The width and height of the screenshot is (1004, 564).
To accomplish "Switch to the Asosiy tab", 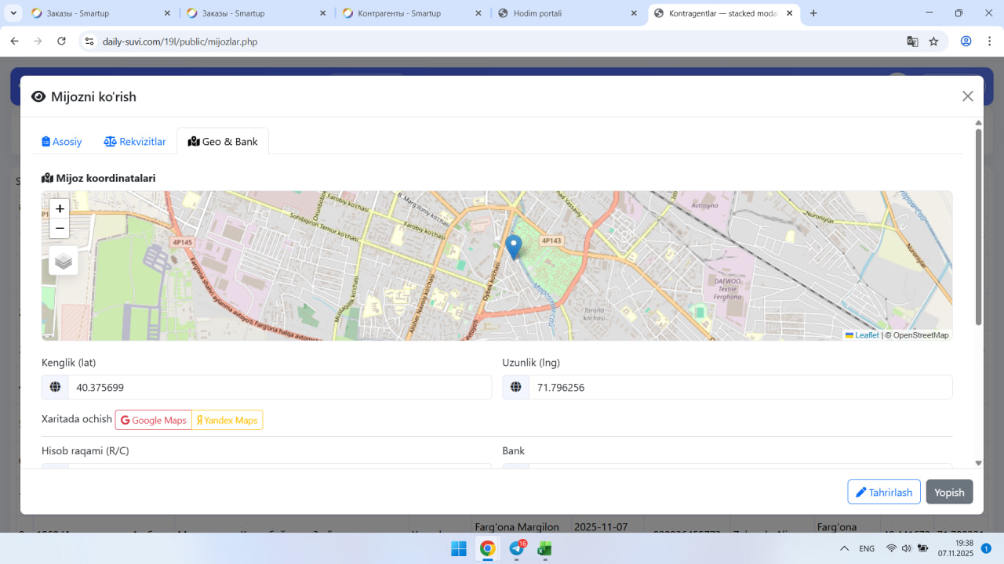I will pyautogui.click(x=62, y=142).
